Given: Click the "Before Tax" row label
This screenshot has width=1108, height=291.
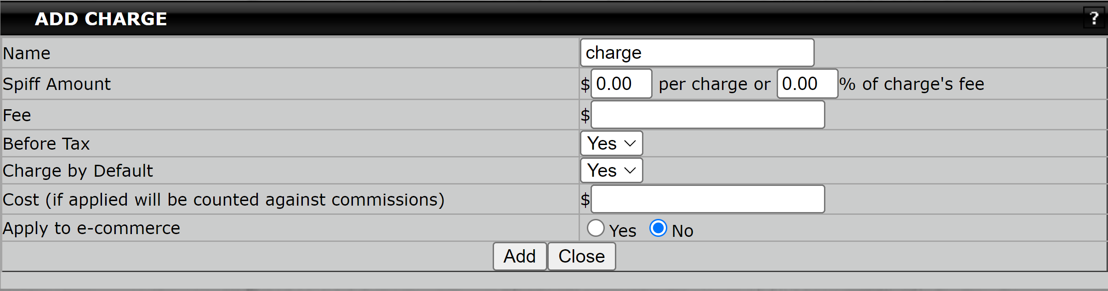Looking at the screenshot, I should pos(46,144).
